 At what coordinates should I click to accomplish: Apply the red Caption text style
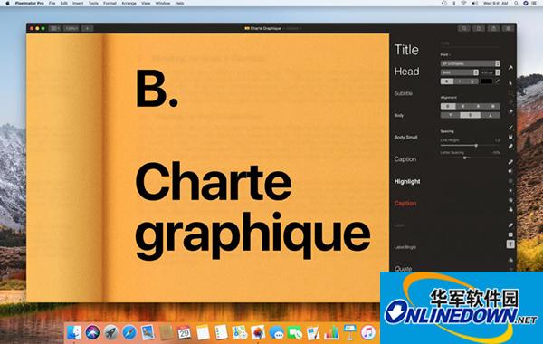pyautogui.click(x=405, y=204)
